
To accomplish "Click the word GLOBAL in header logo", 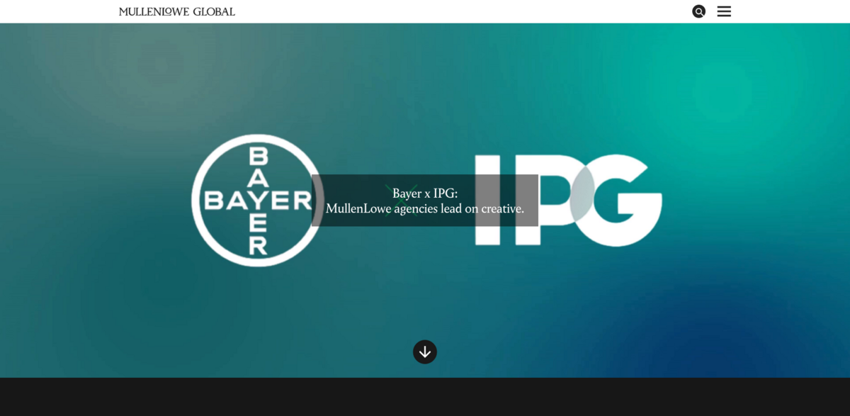I will point(214,11).
